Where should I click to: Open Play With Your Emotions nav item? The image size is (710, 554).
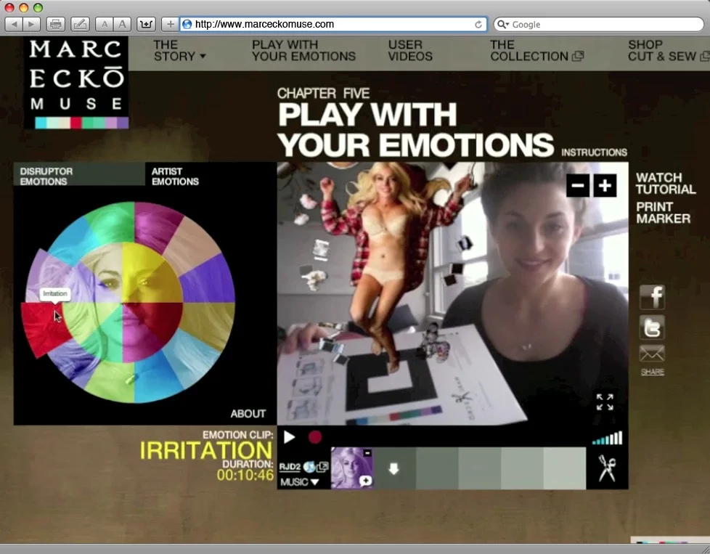pyautogui.click(x=303, y=51)
